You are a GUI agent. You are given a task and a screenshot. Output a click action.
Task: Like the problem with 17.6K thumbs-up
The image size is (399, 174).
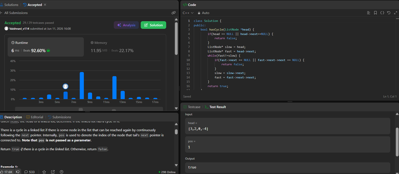(7, 172)
